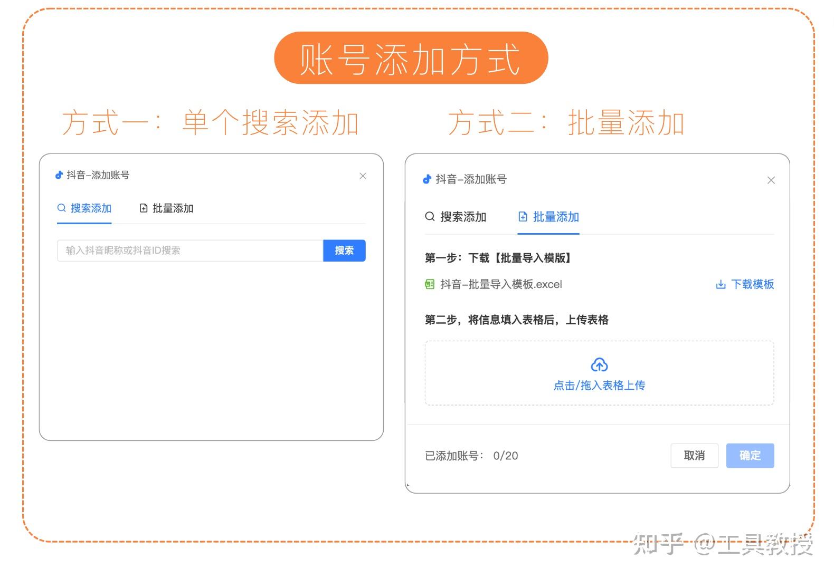Click the 取消 button
This screenshot has width=834, height=578.
click(x=694, y=456)
